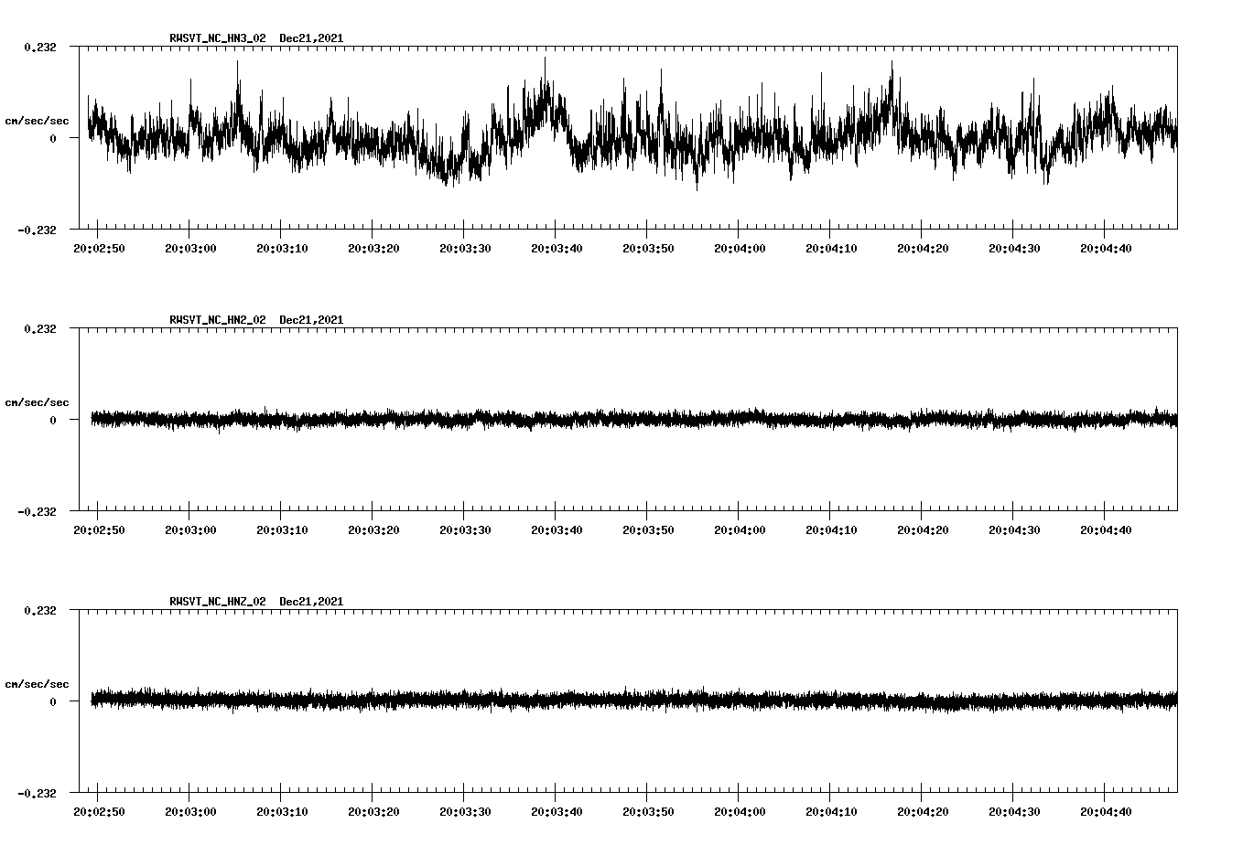
Task: Click the -0.232 lower limit on HNZ plot
Action: click(37, 793)
